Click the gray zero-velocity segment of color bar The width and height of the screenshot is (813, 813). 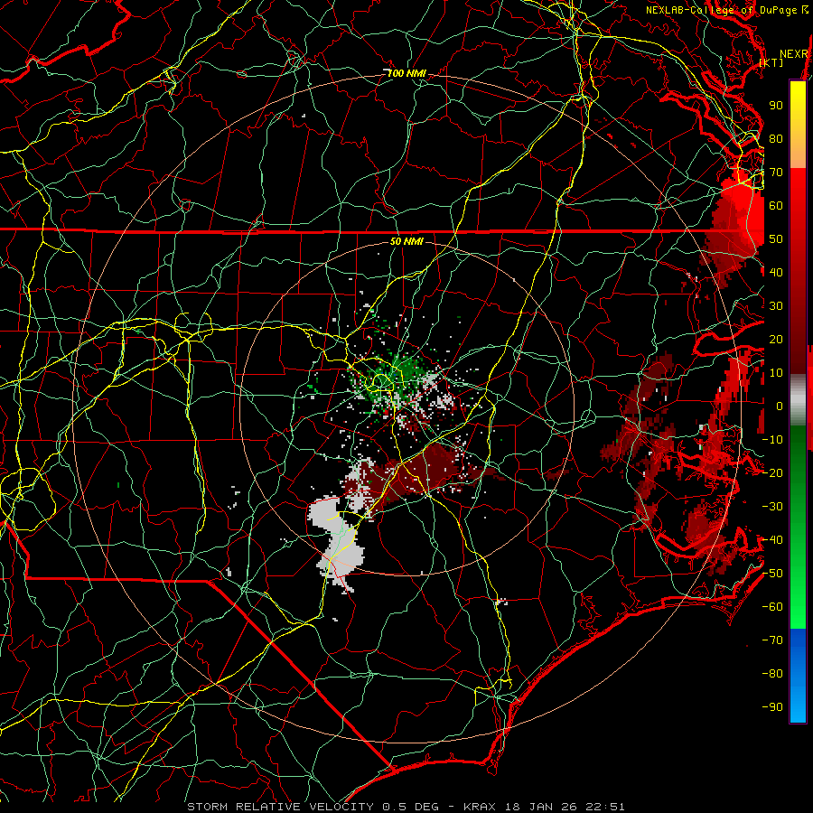tap(798, 399)
